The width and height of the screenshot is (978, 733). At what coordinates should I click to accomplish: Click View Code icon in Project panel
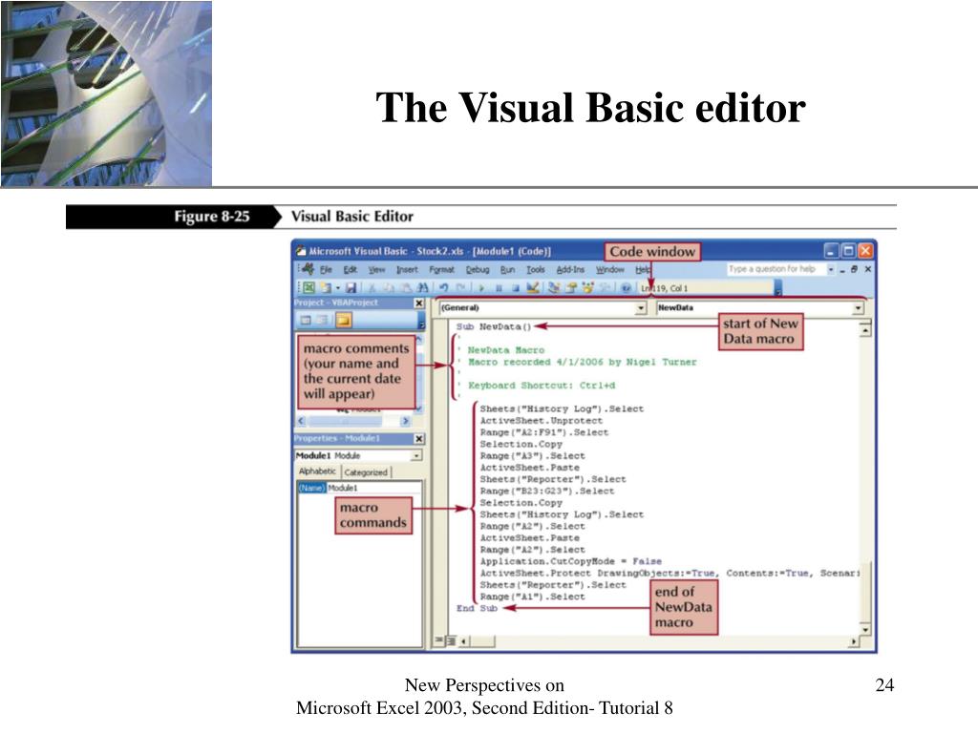(x=306, y=321)
